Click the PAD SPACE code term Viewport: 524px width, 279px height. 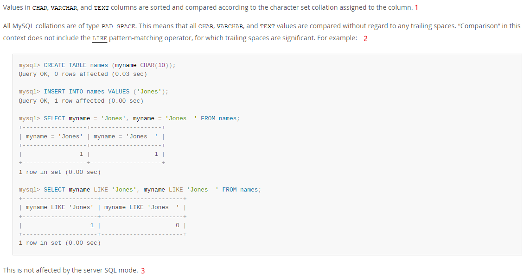coord(117,26)
